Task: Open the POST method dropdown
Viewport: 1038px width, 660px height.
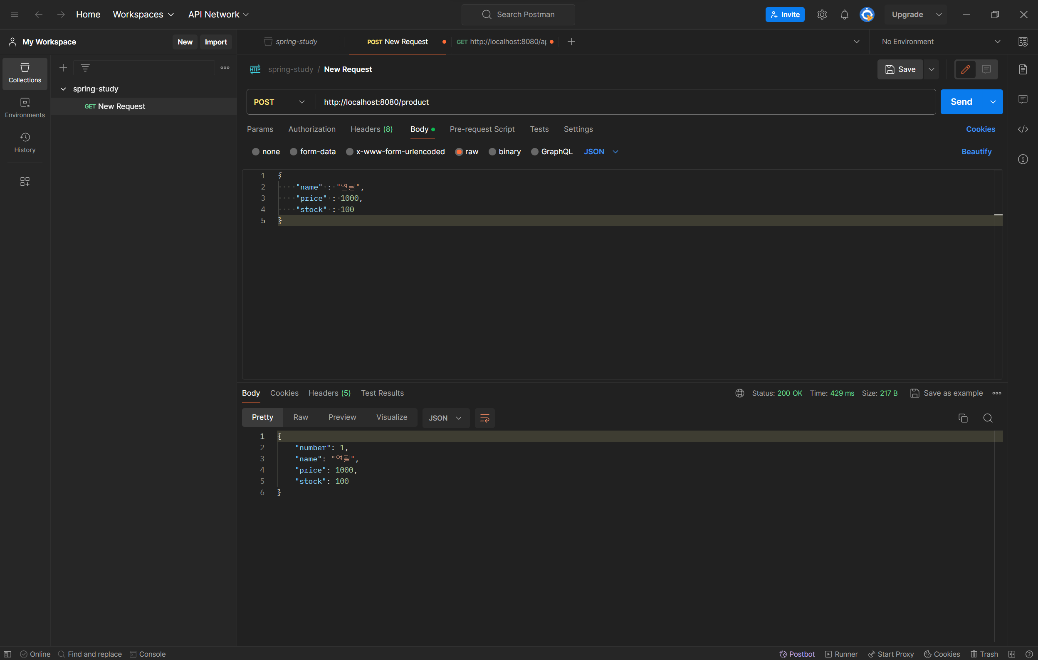Action: (x=279, y=102)
